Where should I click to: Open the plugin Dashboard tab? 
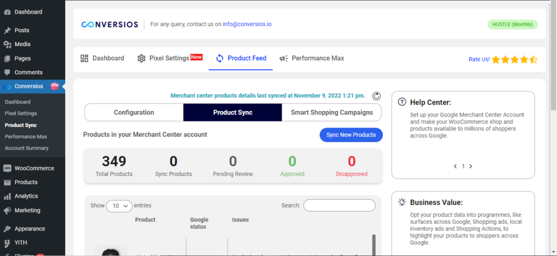(102, 58)
